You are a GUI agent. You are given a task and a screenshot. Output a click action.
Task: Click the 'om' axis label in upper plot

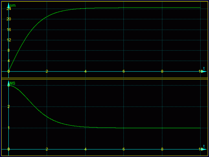tap(13, 5)
